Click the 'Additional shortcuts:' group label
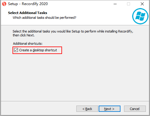This screenshot has width=150, height=116. click(28, 44)
